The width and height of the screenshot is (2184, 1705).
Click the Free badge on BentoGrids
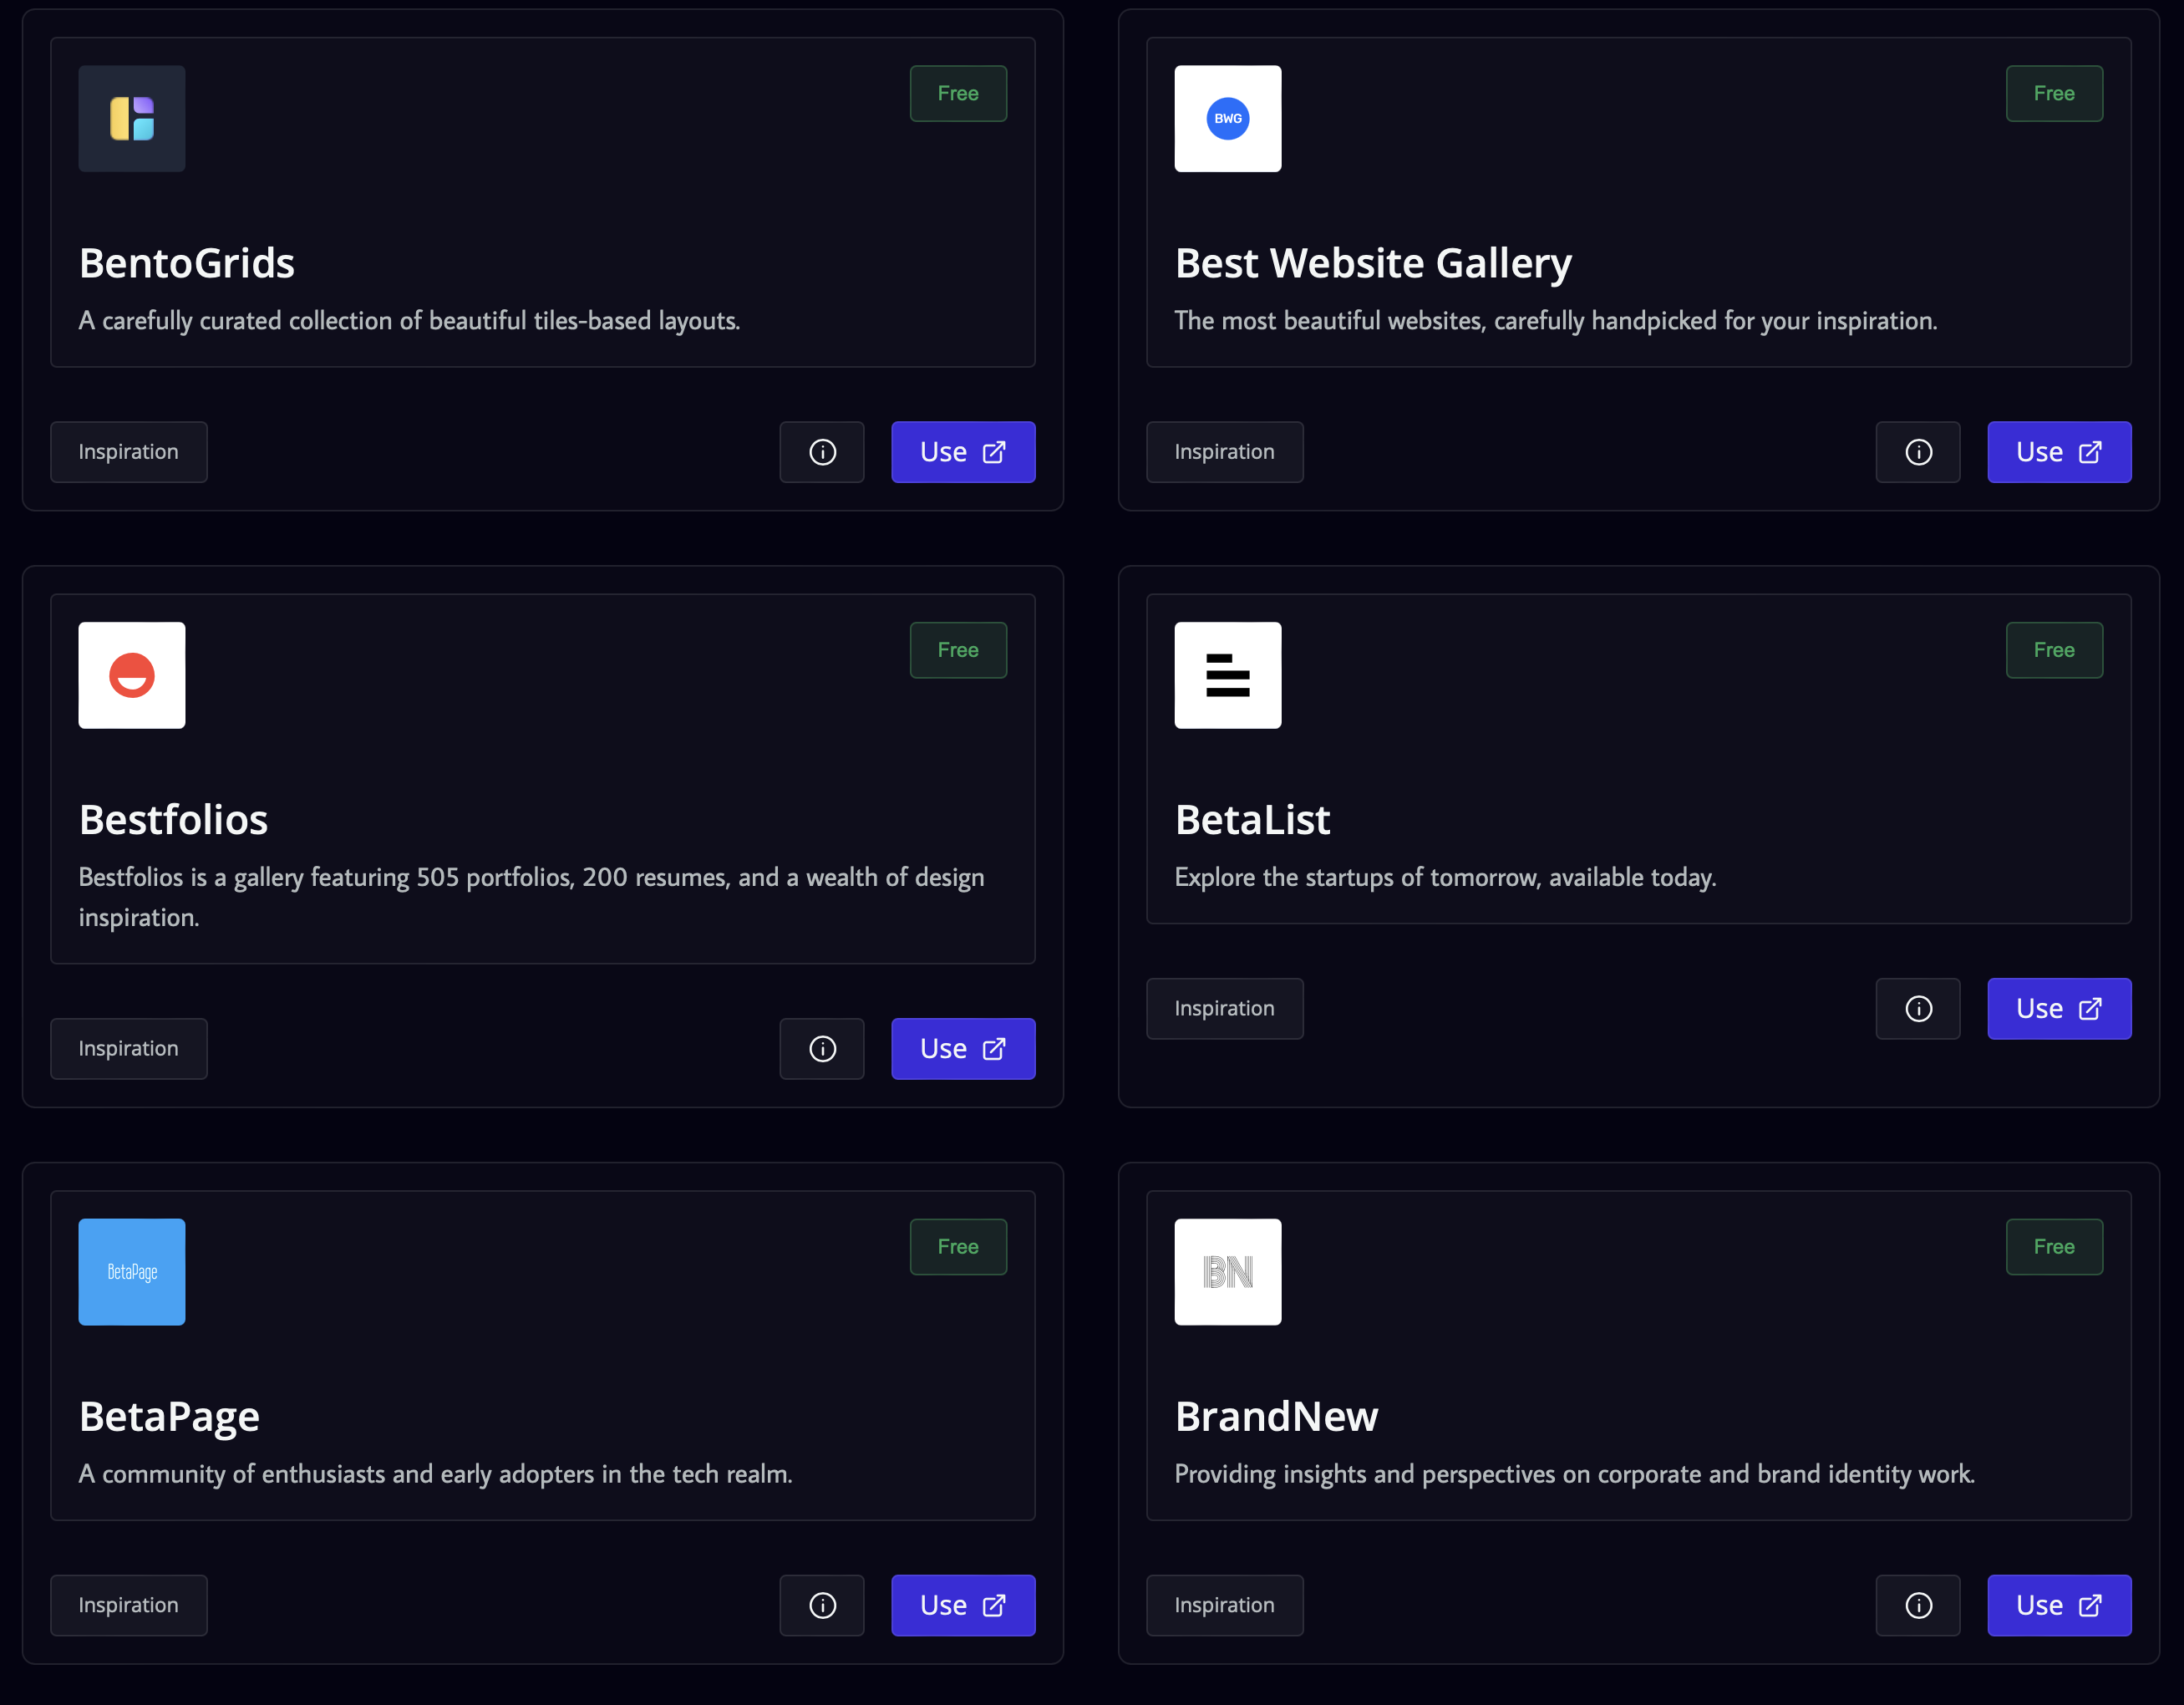pos(958,94)
